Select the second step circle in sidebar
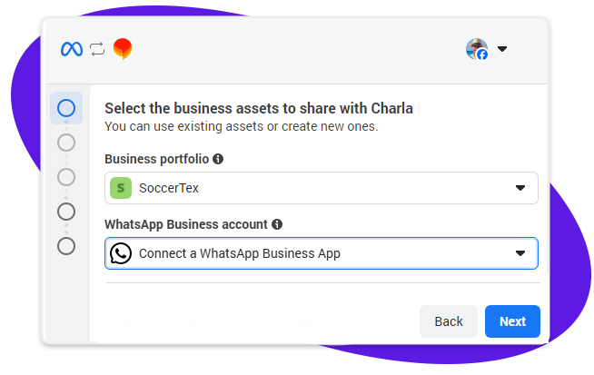This screenshot has height=375, width=594. [x=66, y=143]
